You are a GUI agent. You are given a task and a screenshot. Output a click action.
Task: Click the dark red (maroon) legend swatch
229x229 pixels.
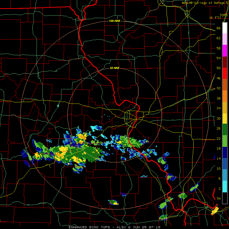coord(225,62)
